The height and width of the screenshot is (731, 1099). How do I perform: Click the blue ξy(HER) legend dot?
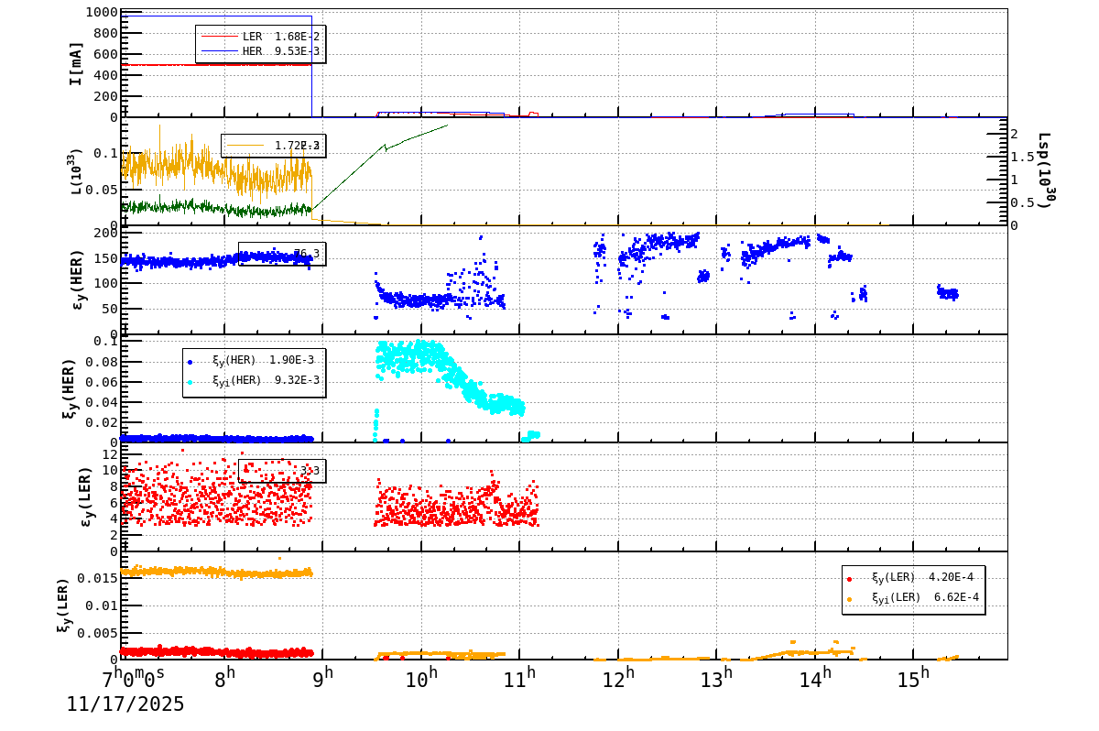point(190,363)
